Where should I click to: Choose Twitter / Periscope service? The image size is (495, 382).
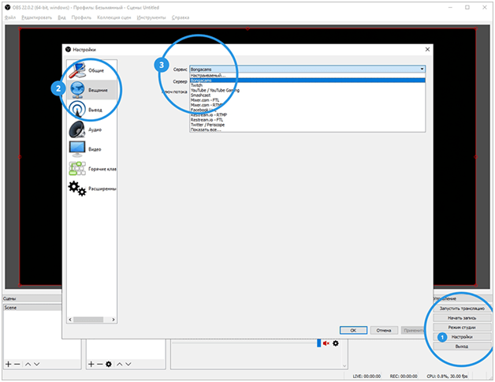click(x=307, y=125)
